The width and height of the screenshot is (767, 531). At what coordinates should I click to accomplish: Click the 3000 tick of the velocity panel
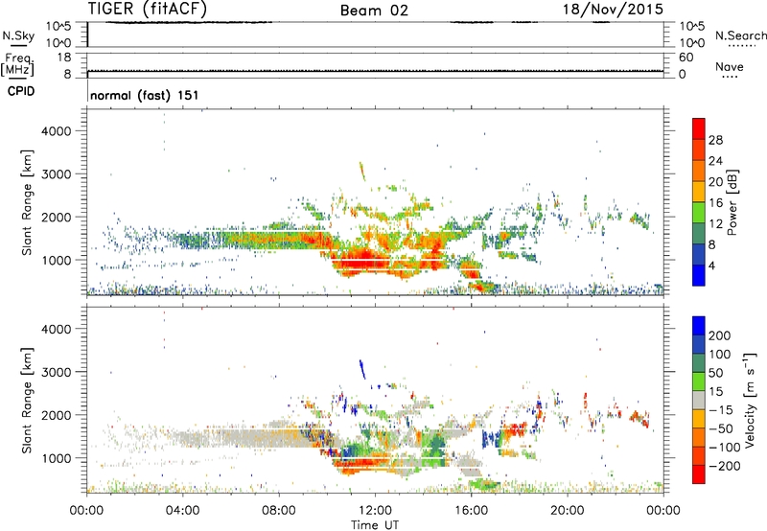coord(56,372)
